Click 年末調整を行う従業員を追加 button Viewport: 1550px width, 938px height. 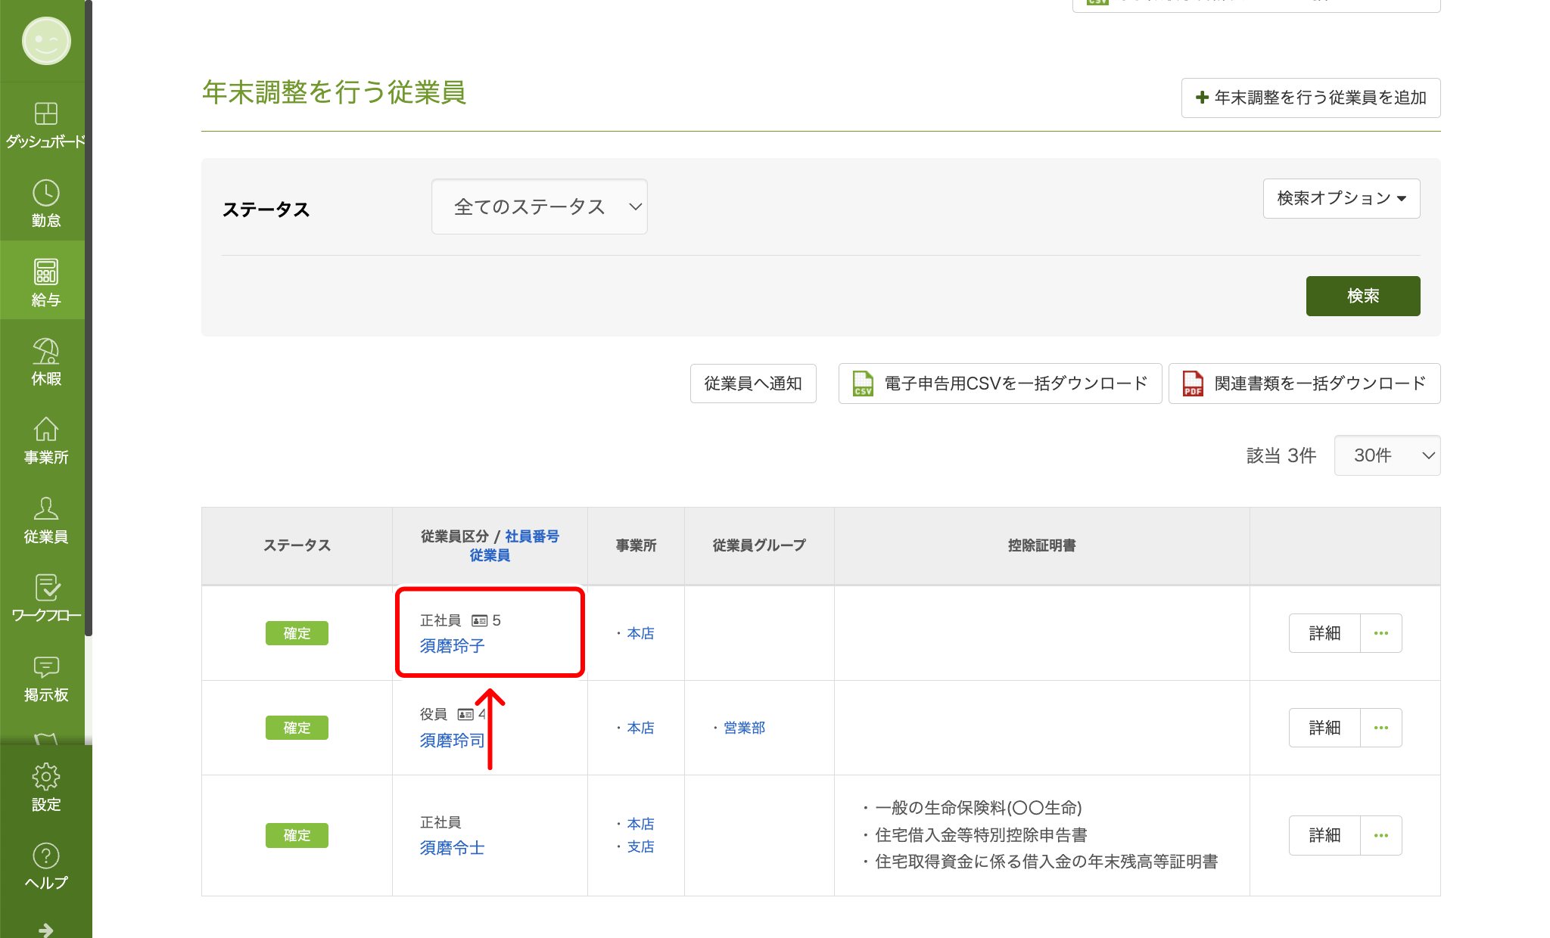[x=1310, y=98]
